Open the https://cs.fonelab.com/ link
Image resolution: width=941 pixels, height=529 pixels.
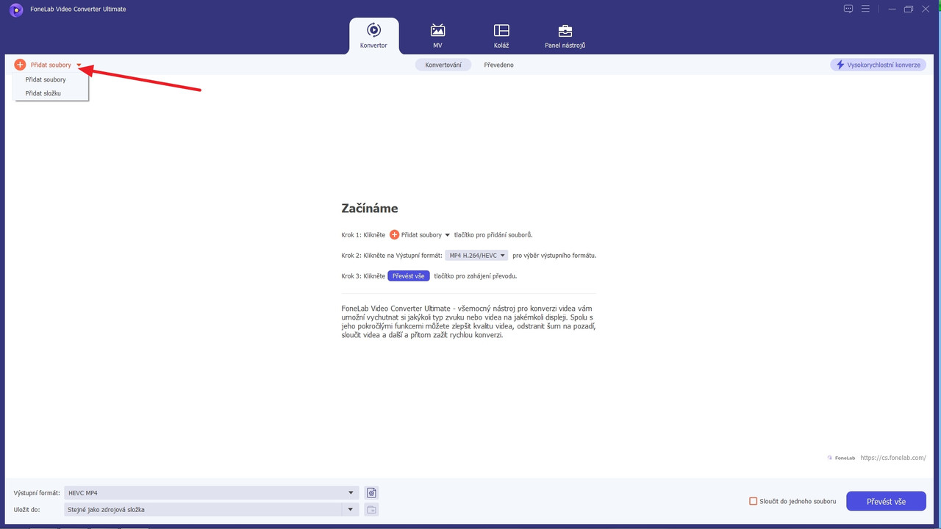(892, 458)
